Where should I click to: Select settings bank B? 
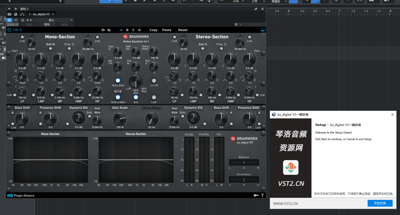coord(127,30)
